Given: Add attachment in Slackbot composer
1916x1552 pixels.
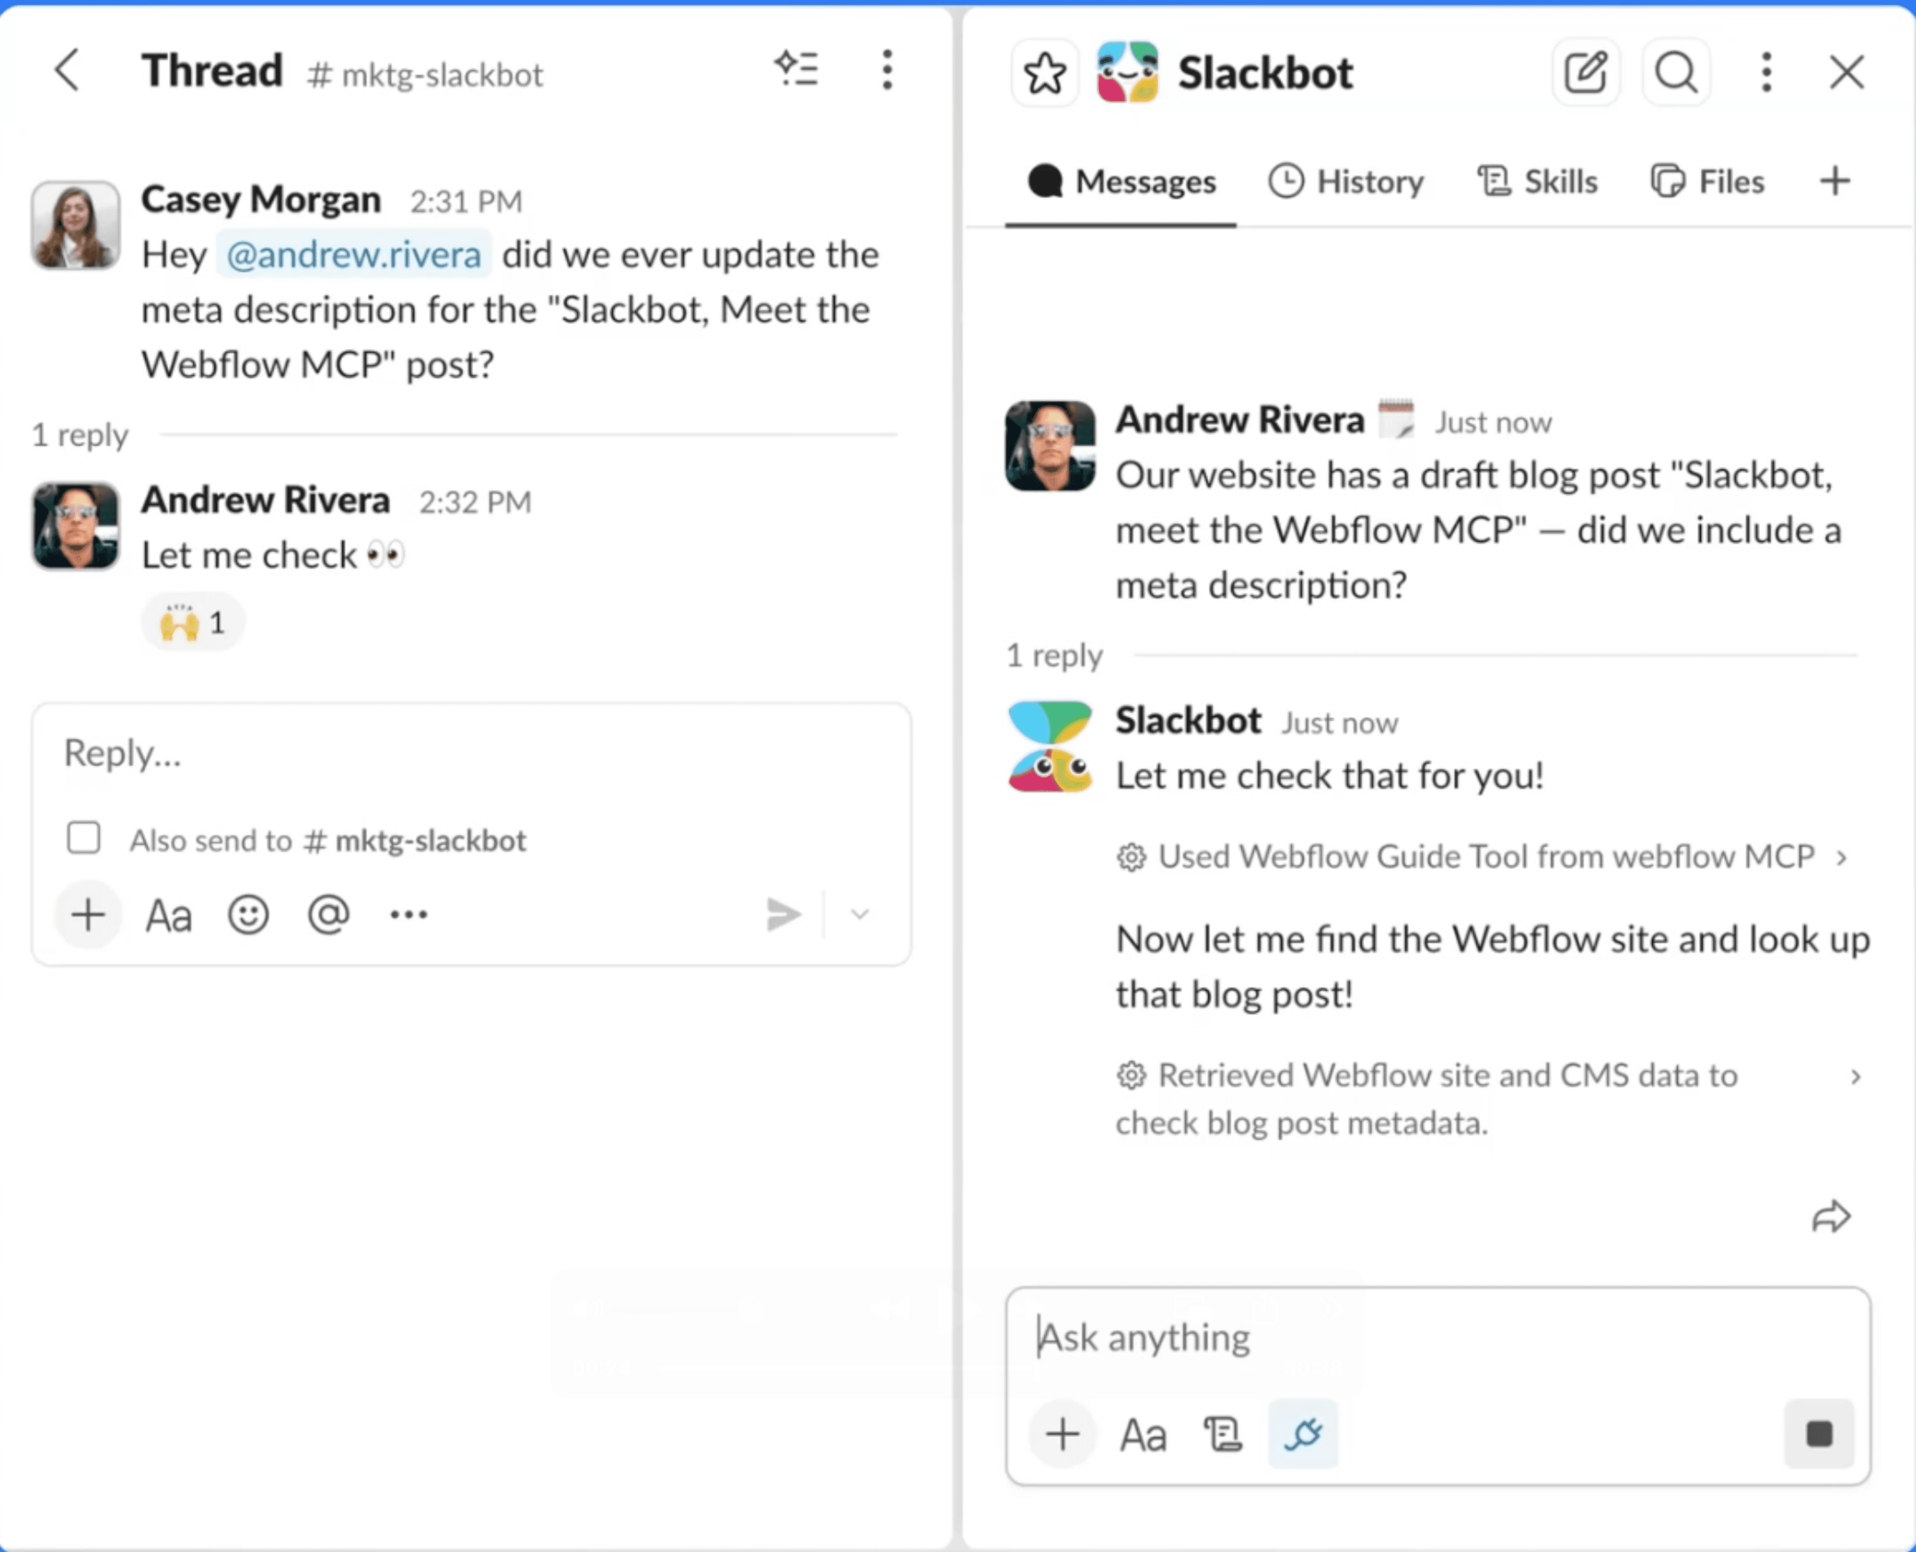Looking at the screenshot, I should 1062,1434.
